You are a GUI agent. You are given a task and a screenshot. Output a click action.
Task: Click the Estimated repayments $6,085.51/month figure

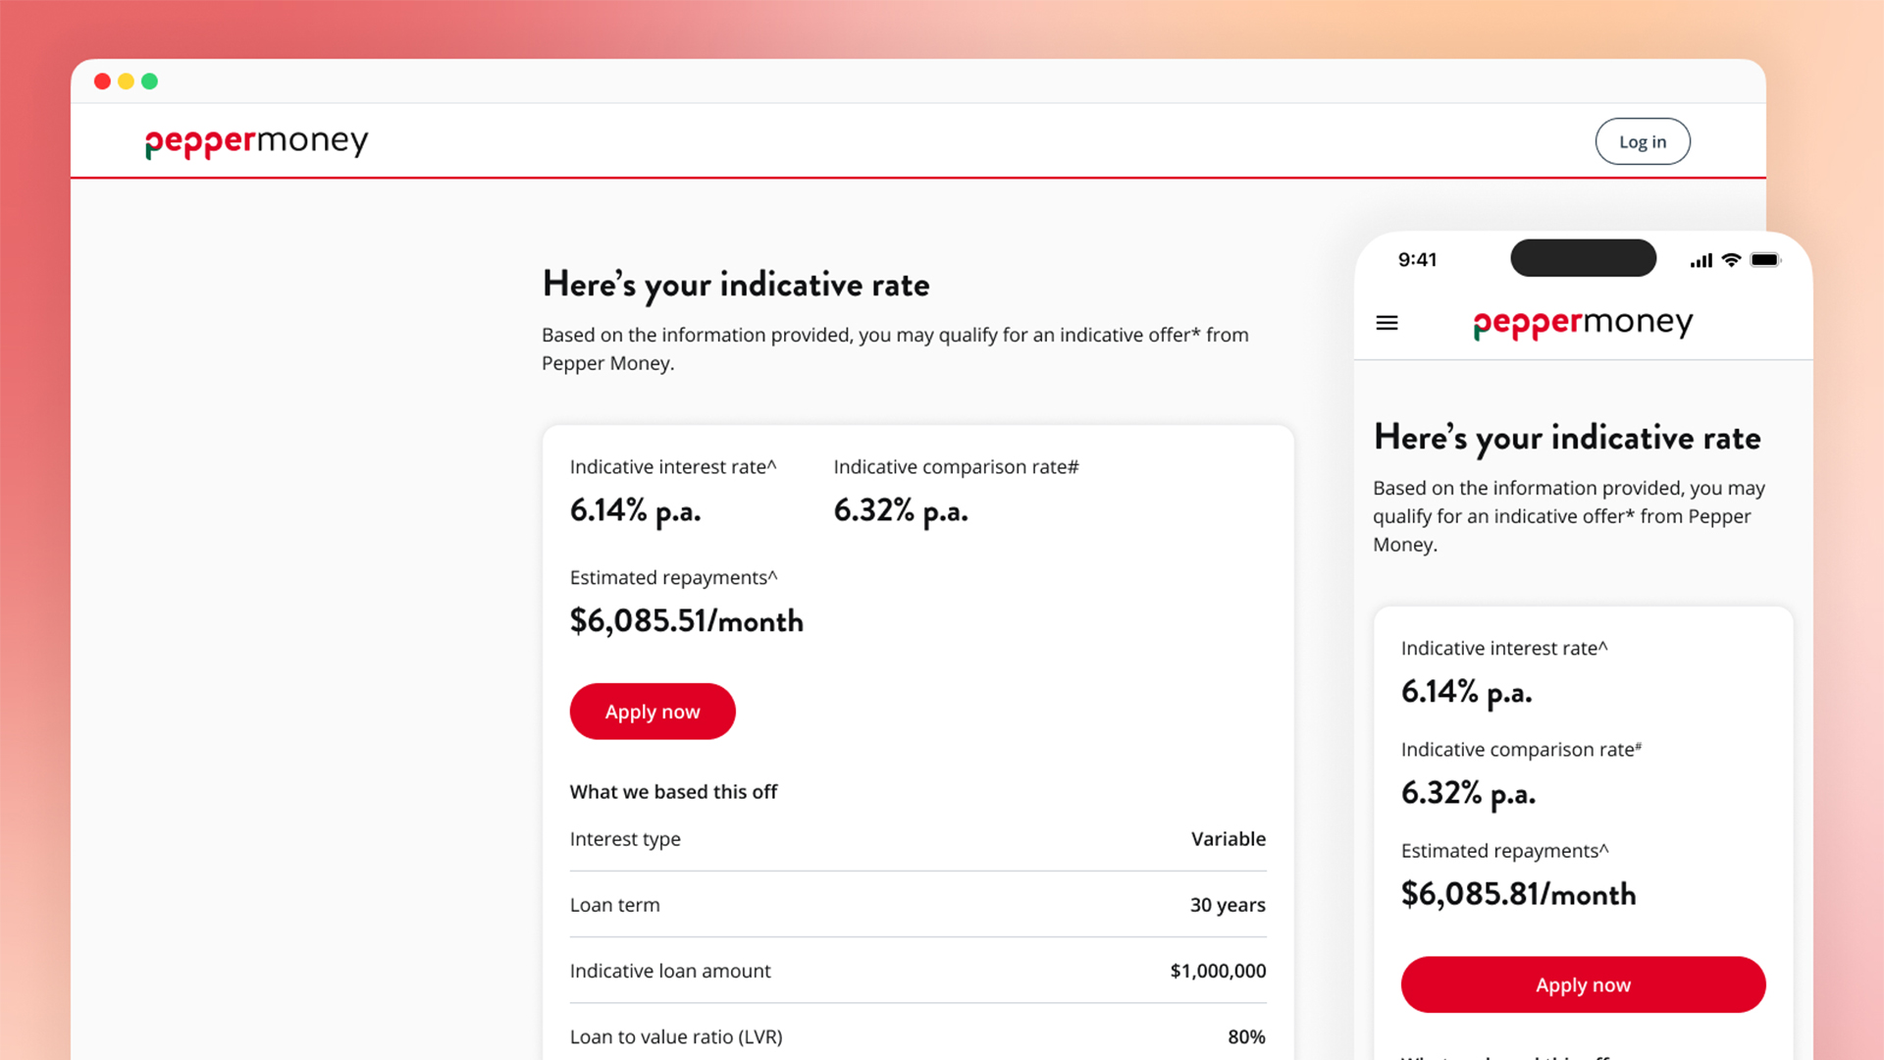tap(687, 620)
